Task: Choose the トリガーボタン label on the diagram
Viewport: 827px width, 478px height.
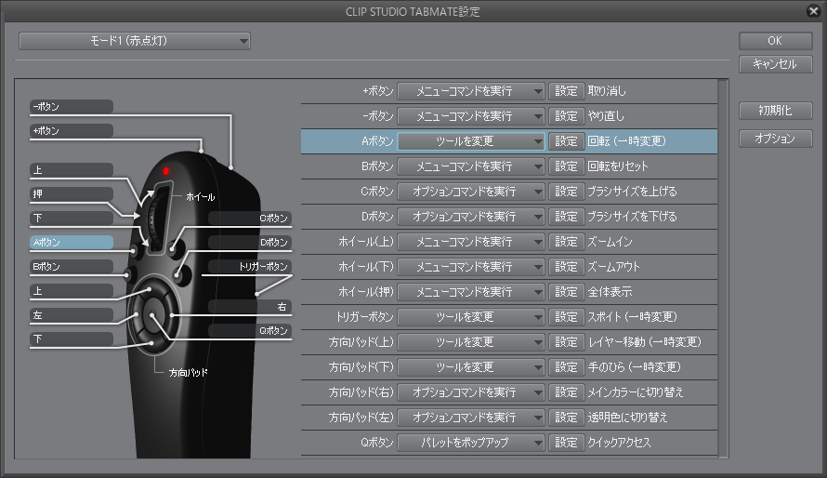Action: click(x=250, y=266)
